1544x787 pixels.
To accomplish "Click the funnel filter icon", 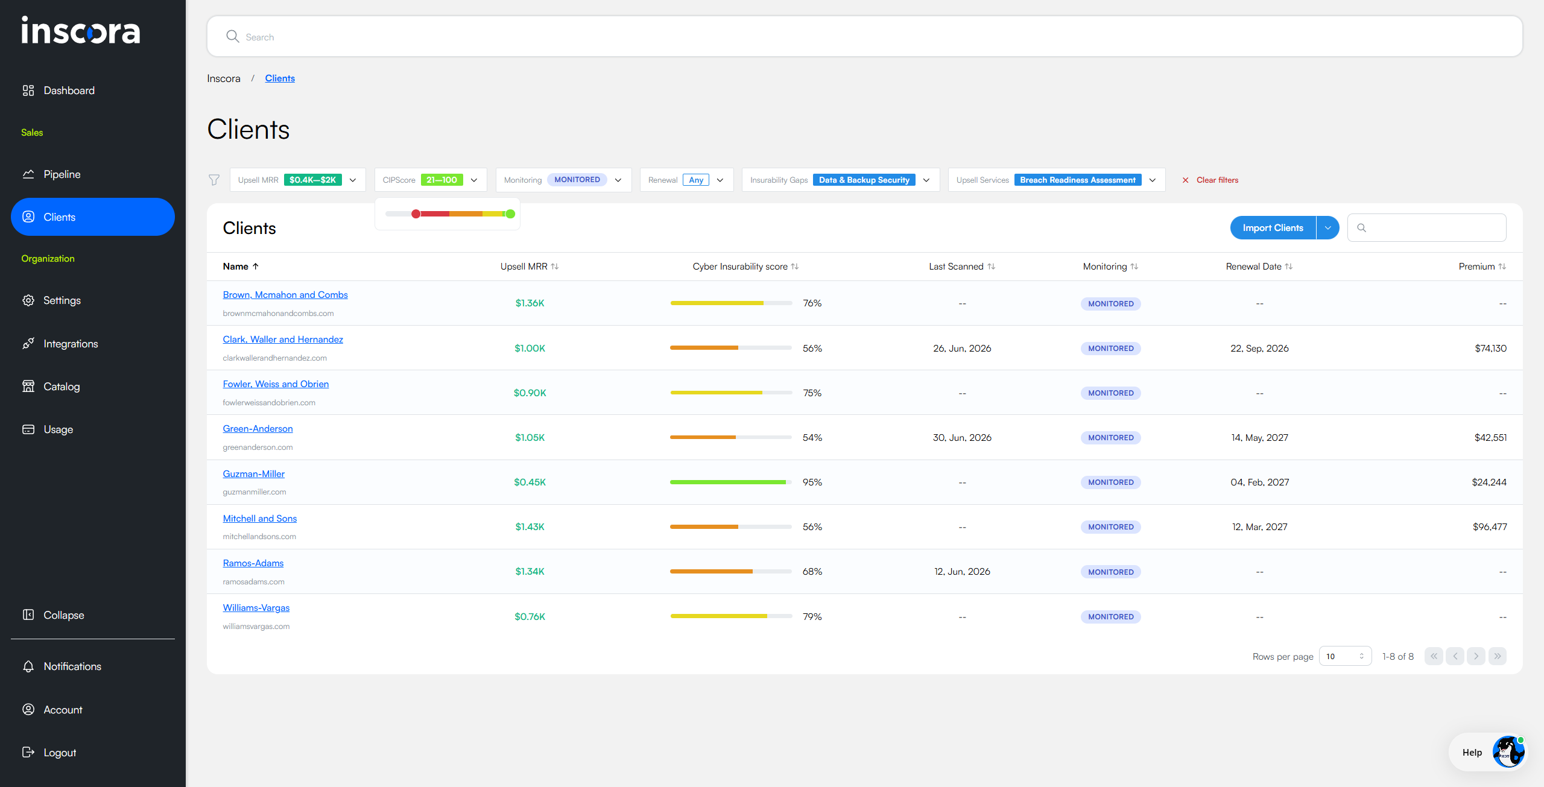I will (x=214, y=180).
